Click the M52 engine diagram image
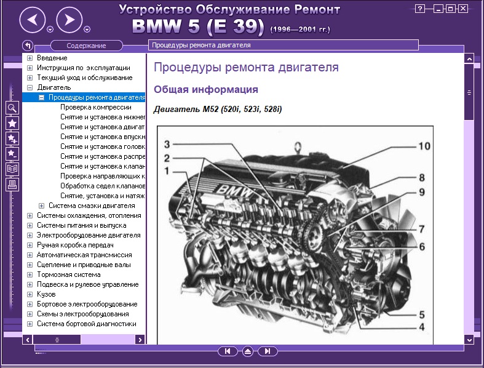 (x=295, y=235)
